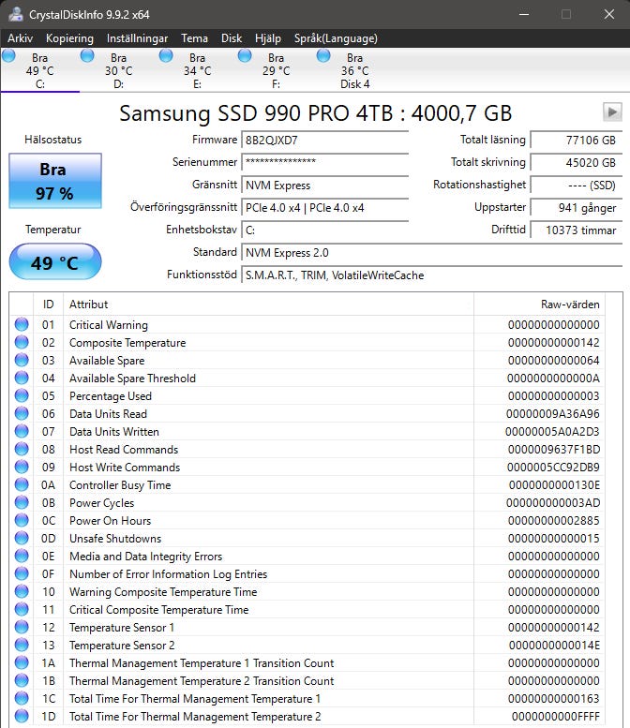Select the blue status orb for drive F:
Image resolution: width=630 pixels, height=728 pixels.
tap(245, 55)
